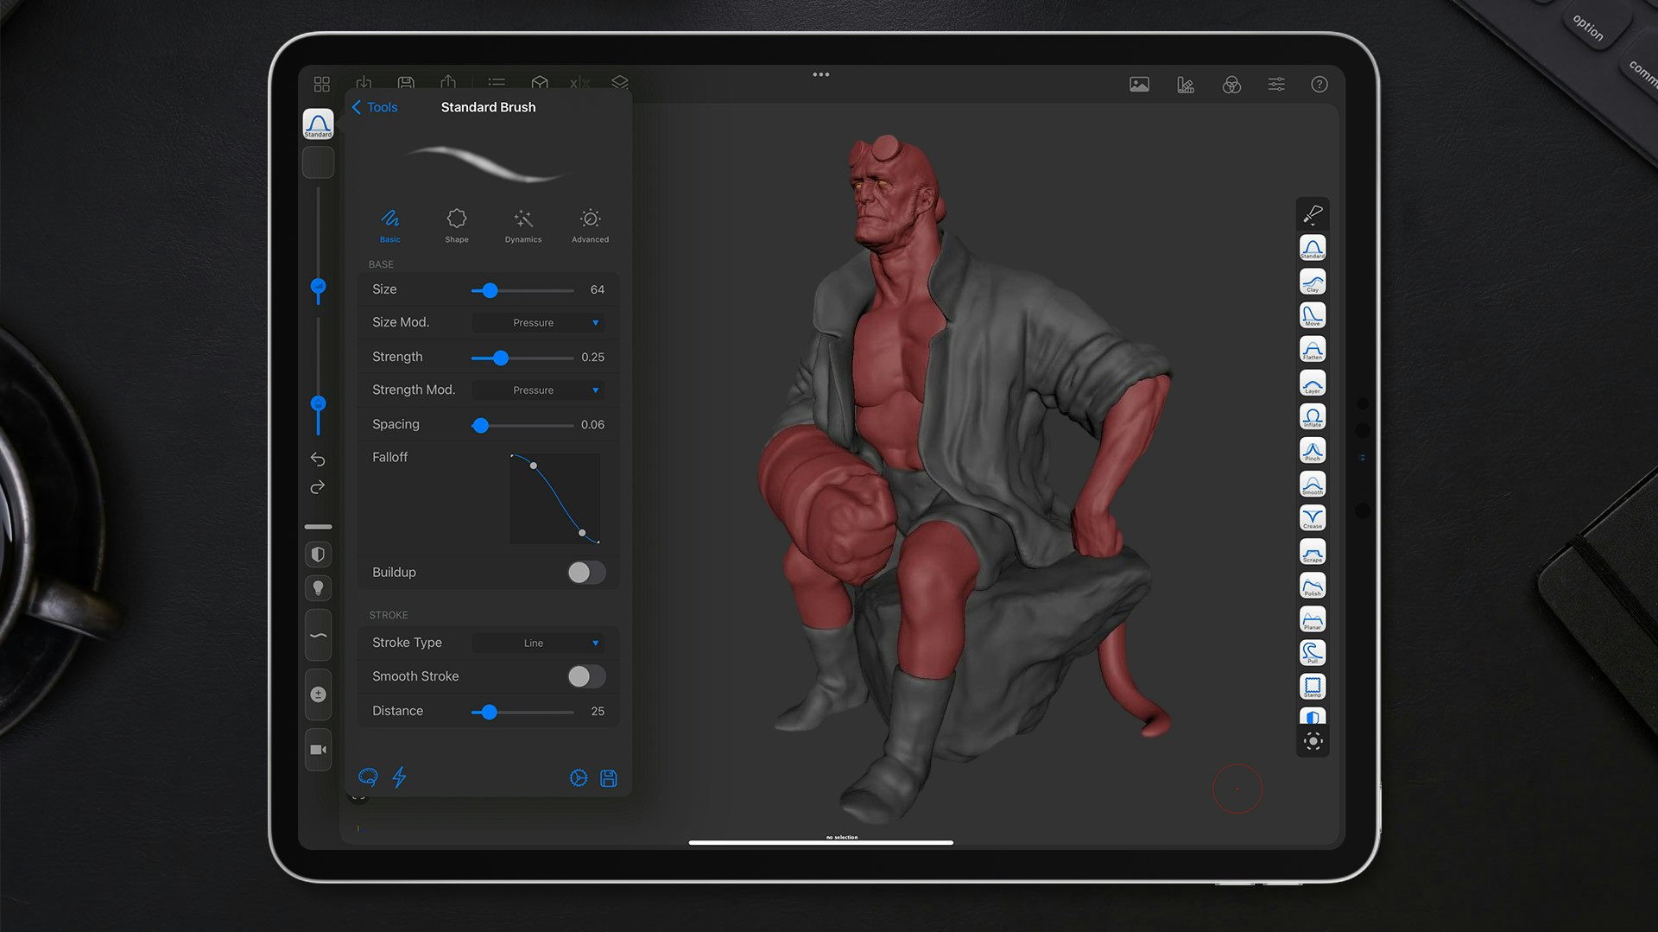Tap the Undo arrow in left sidebar
This screenshot has width=1658, height=932.
[318, 459]
